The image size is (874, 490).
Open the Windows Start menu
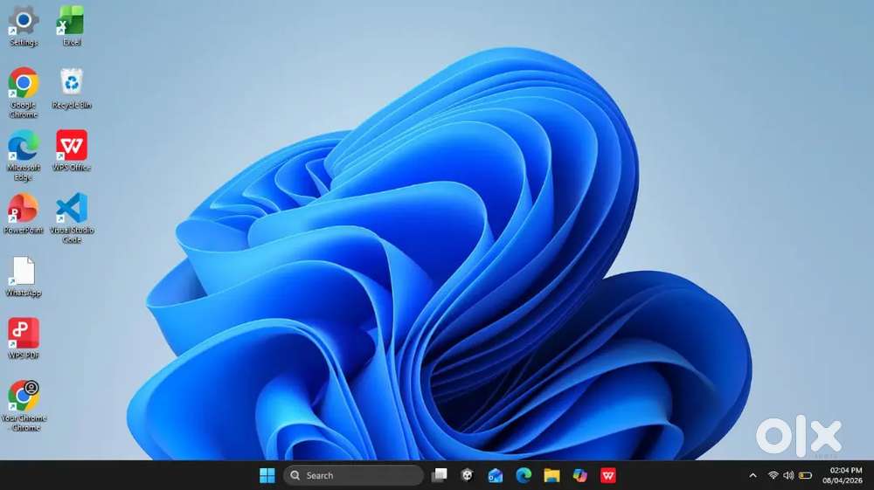click(x=267, y=475)
